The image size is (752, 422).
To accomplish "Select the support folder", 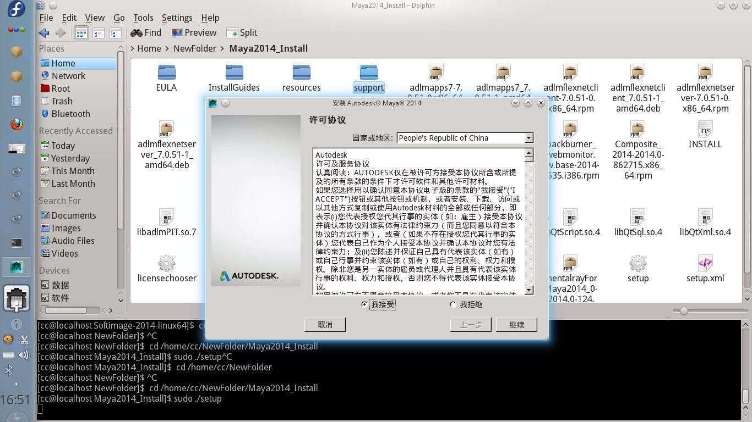I will (369, 77).
